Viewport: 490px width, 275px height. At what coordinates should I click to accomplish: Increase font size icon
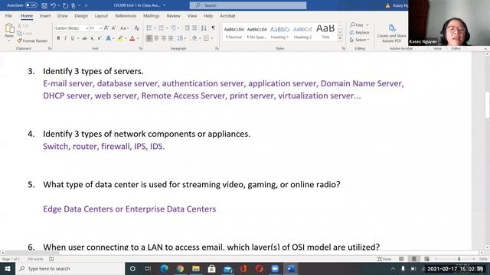point(106,28)
